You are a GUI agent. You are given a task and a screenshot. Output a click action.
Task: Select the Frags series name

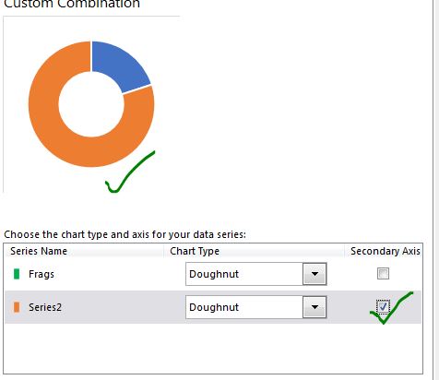tap(42, 274)
